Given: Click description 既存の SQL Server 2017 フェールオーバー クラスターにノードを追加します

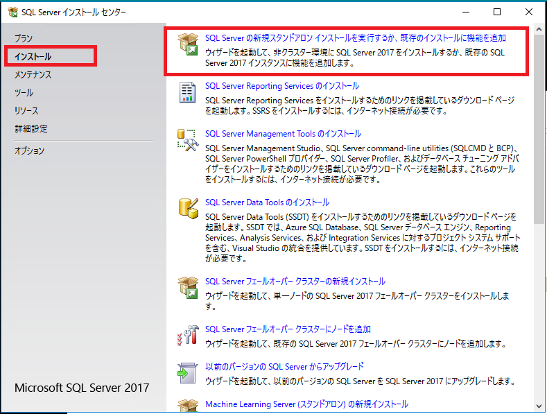Looking at the screenshot, I should click(356, 344).
